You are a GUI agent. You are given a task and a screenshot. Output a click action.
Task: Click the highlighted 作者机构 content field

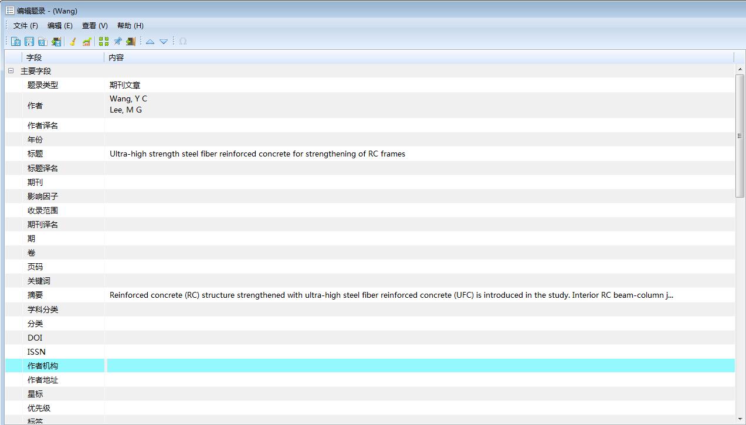(x=420, y=366)
